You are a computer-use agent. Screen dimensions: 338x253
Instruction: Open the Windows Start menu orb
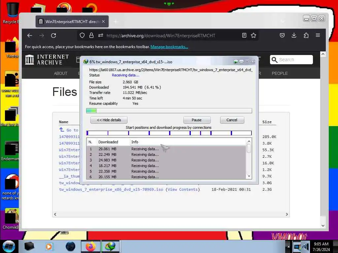[9, 246]
